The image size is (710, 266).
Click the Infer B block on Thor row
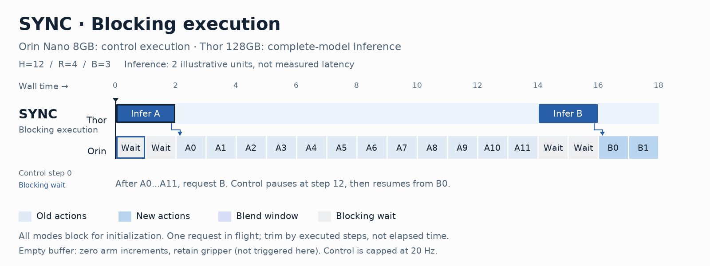568,113
